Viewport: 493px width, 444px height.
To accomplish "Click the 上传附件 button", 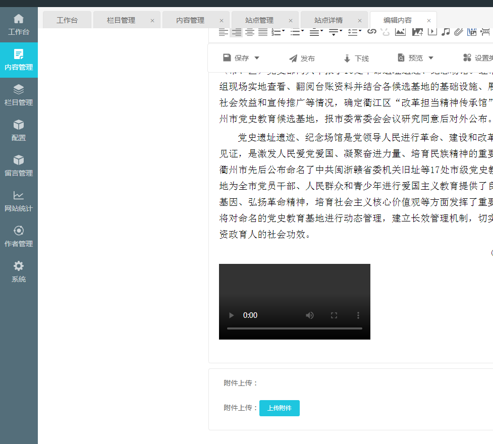I will tap(279, 408).
